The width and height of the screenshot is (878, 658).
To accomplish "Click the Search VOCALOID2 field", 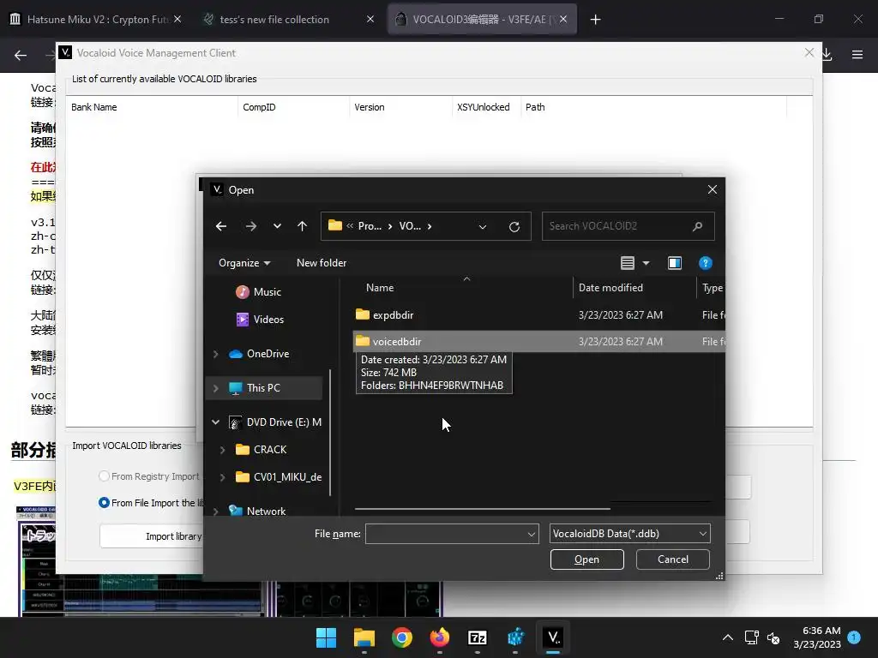I will coord(628,226).
